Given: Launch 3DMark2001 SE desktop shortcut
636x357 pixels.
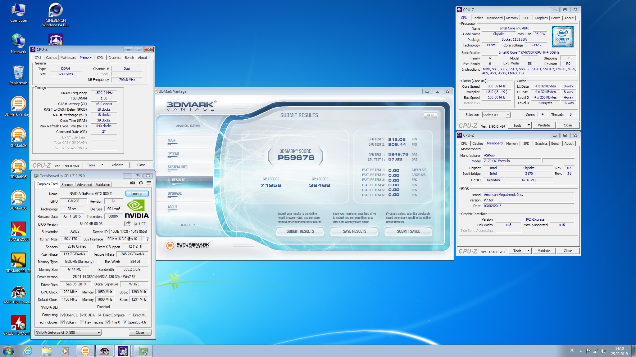Looking at the screenshot, I should (x=18, y=263).
